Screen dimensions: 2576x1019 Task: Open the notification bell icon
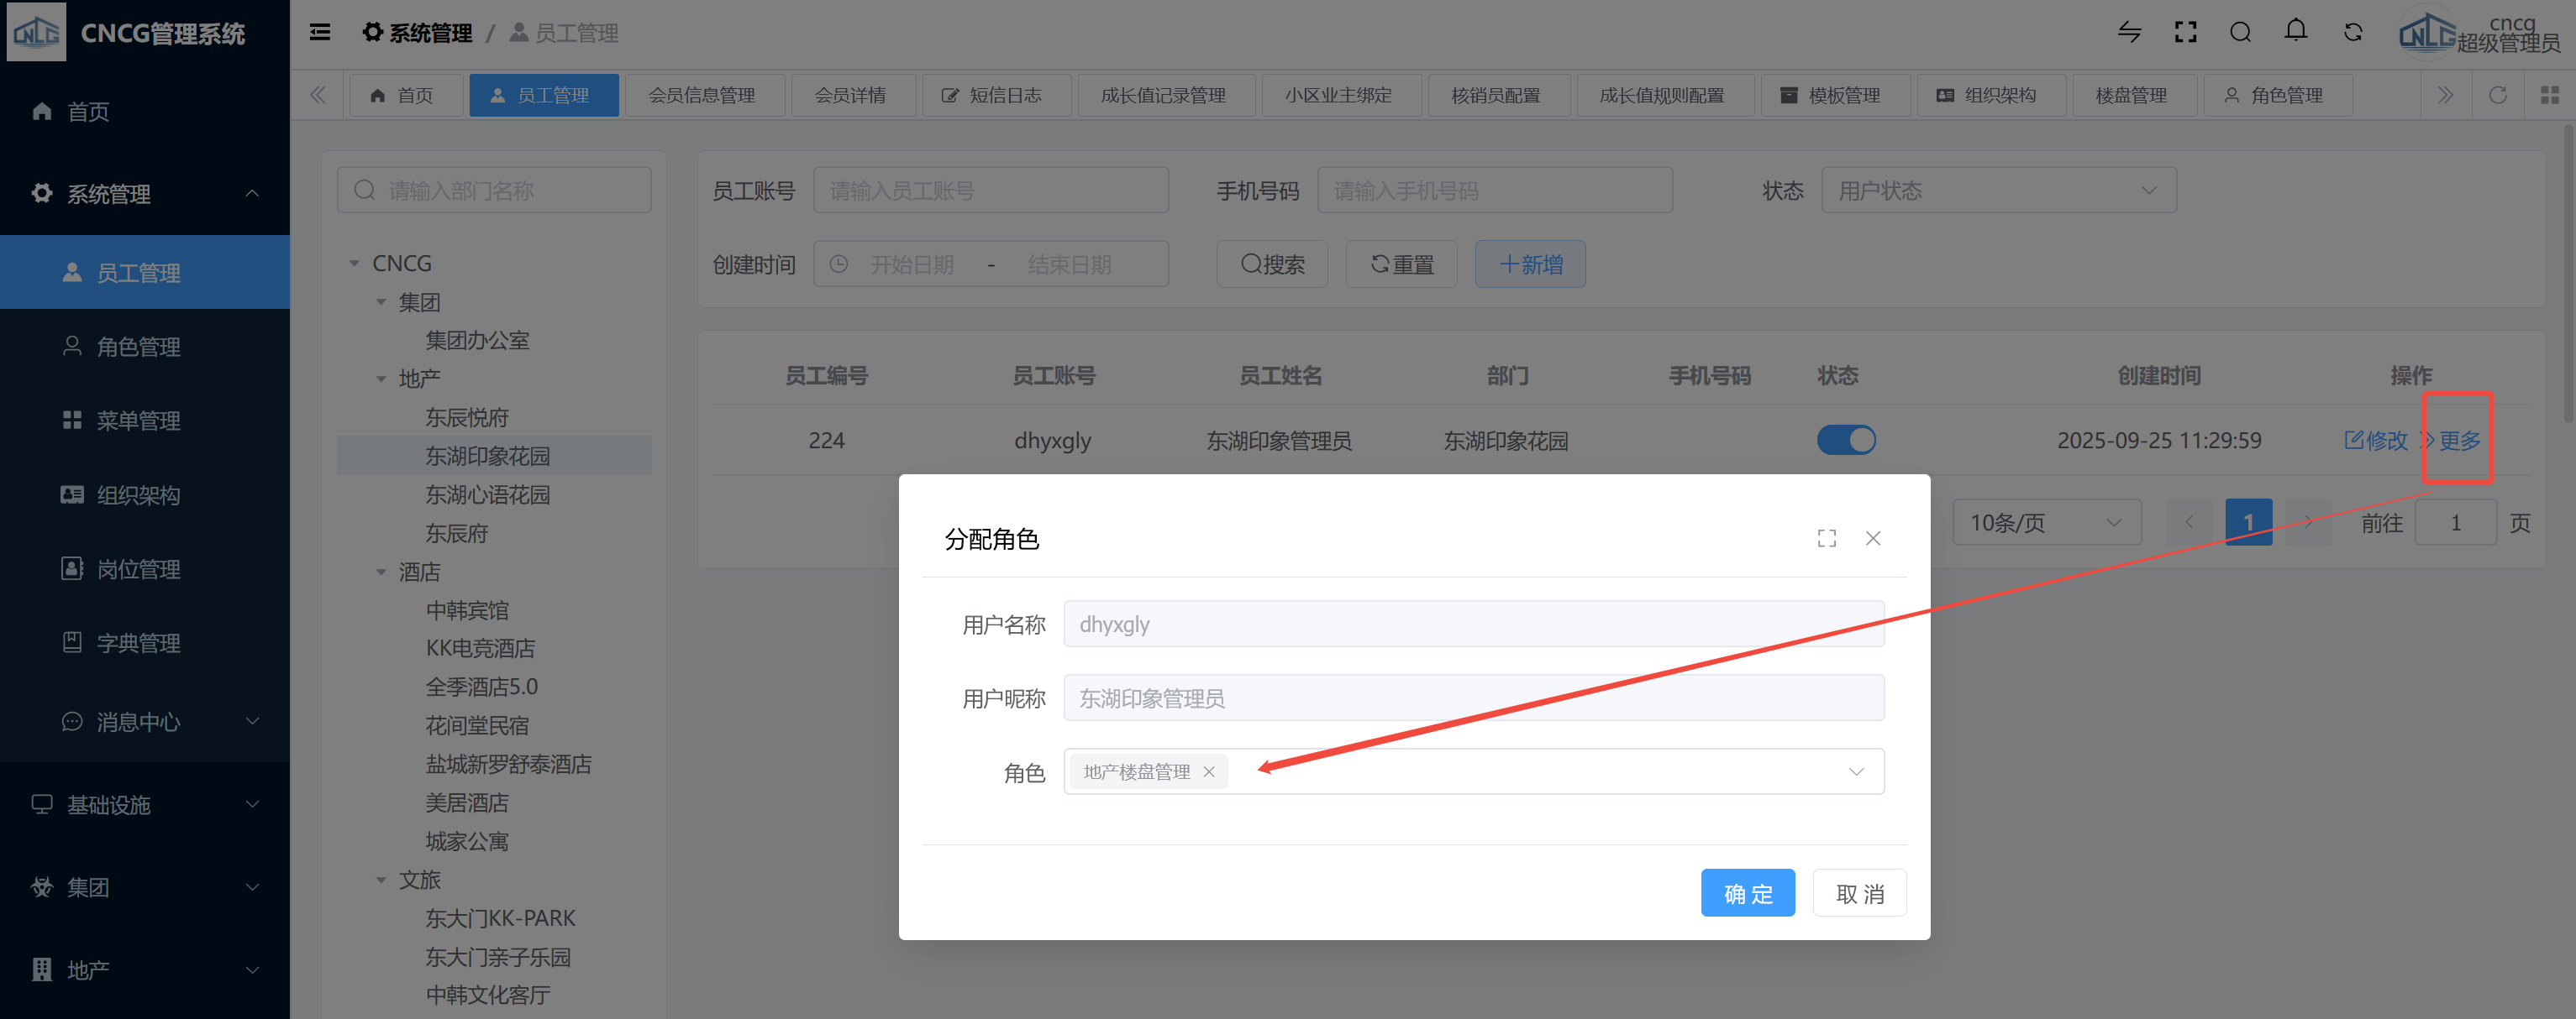pos(2295,31)
